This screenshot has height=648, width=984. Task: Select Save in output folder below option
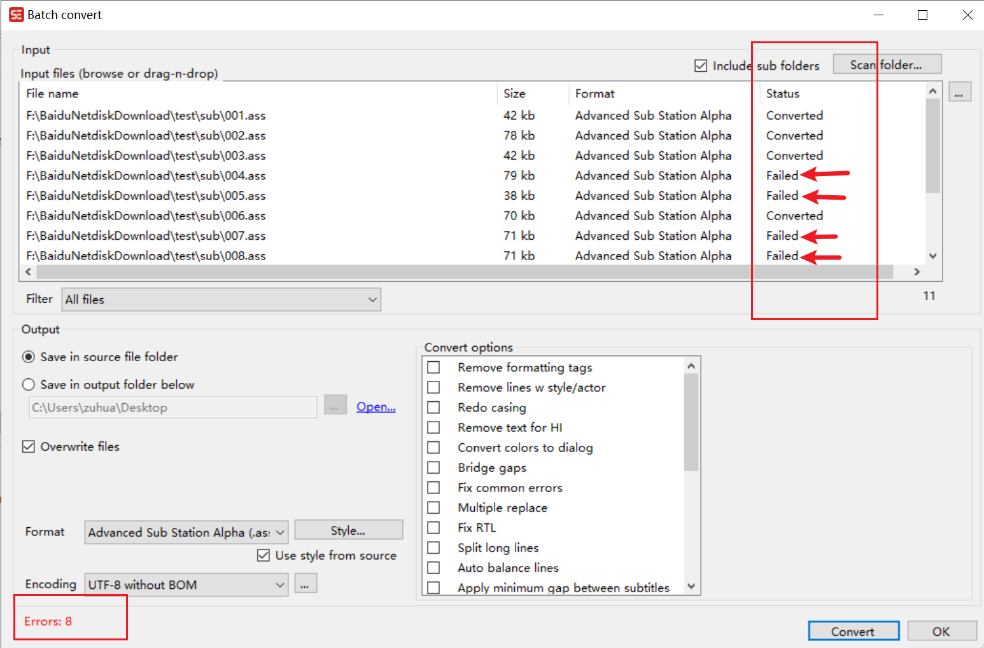tap(29, 384)
